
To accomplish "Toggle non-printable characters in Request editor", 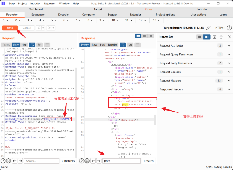I will pos(40,45).
